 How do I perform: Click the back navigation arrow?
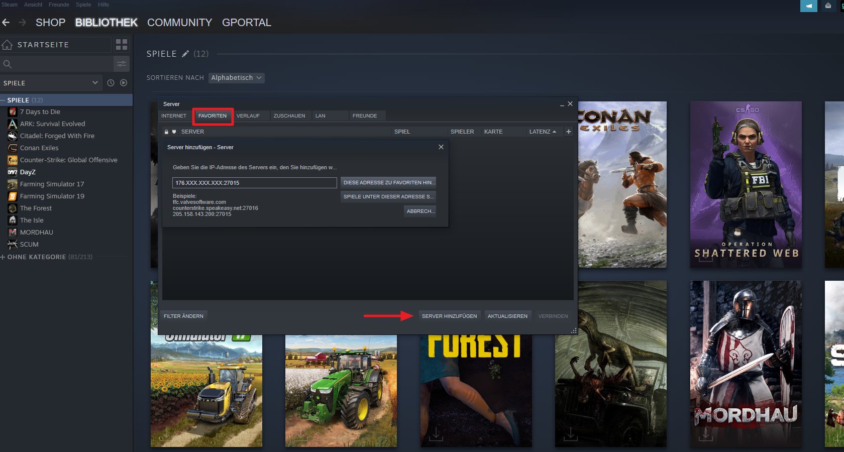click(x=6, y=23)
